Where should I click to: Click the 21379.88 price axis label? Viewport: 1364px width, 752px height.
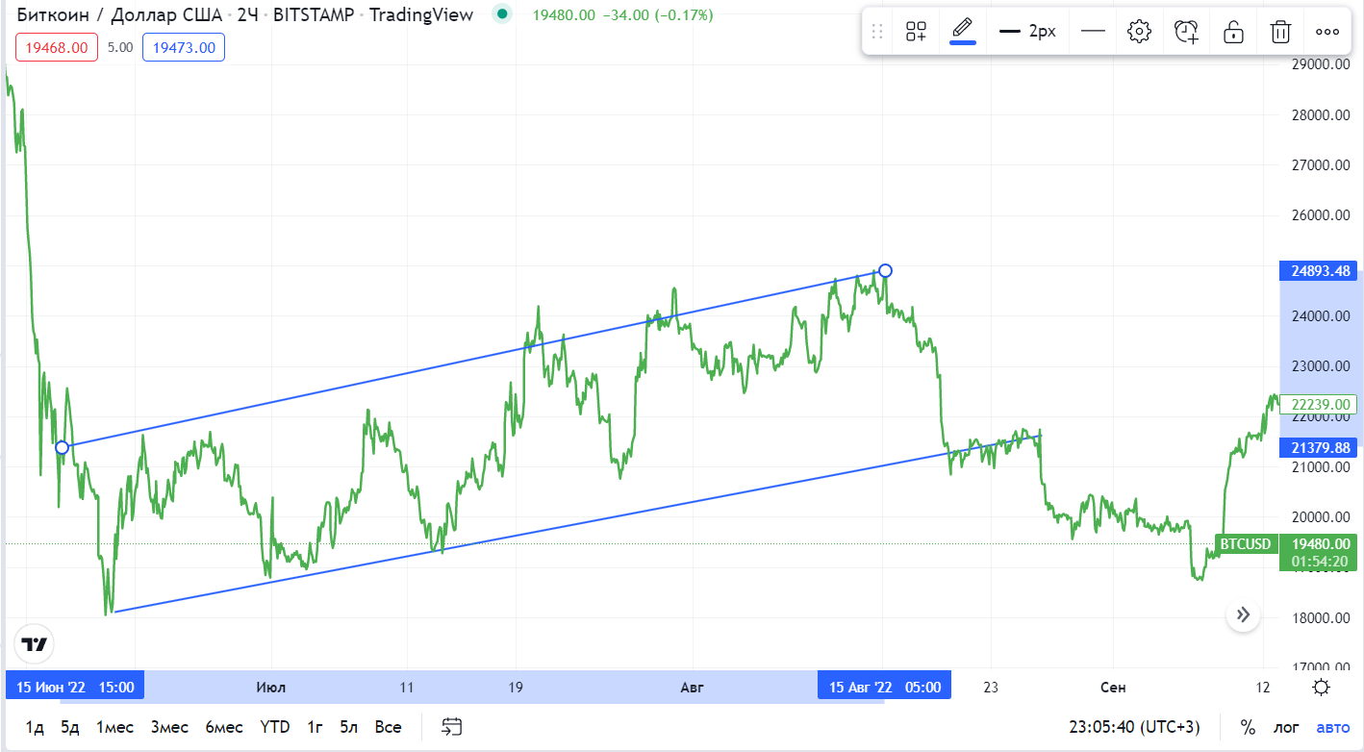pos(1317,448)
